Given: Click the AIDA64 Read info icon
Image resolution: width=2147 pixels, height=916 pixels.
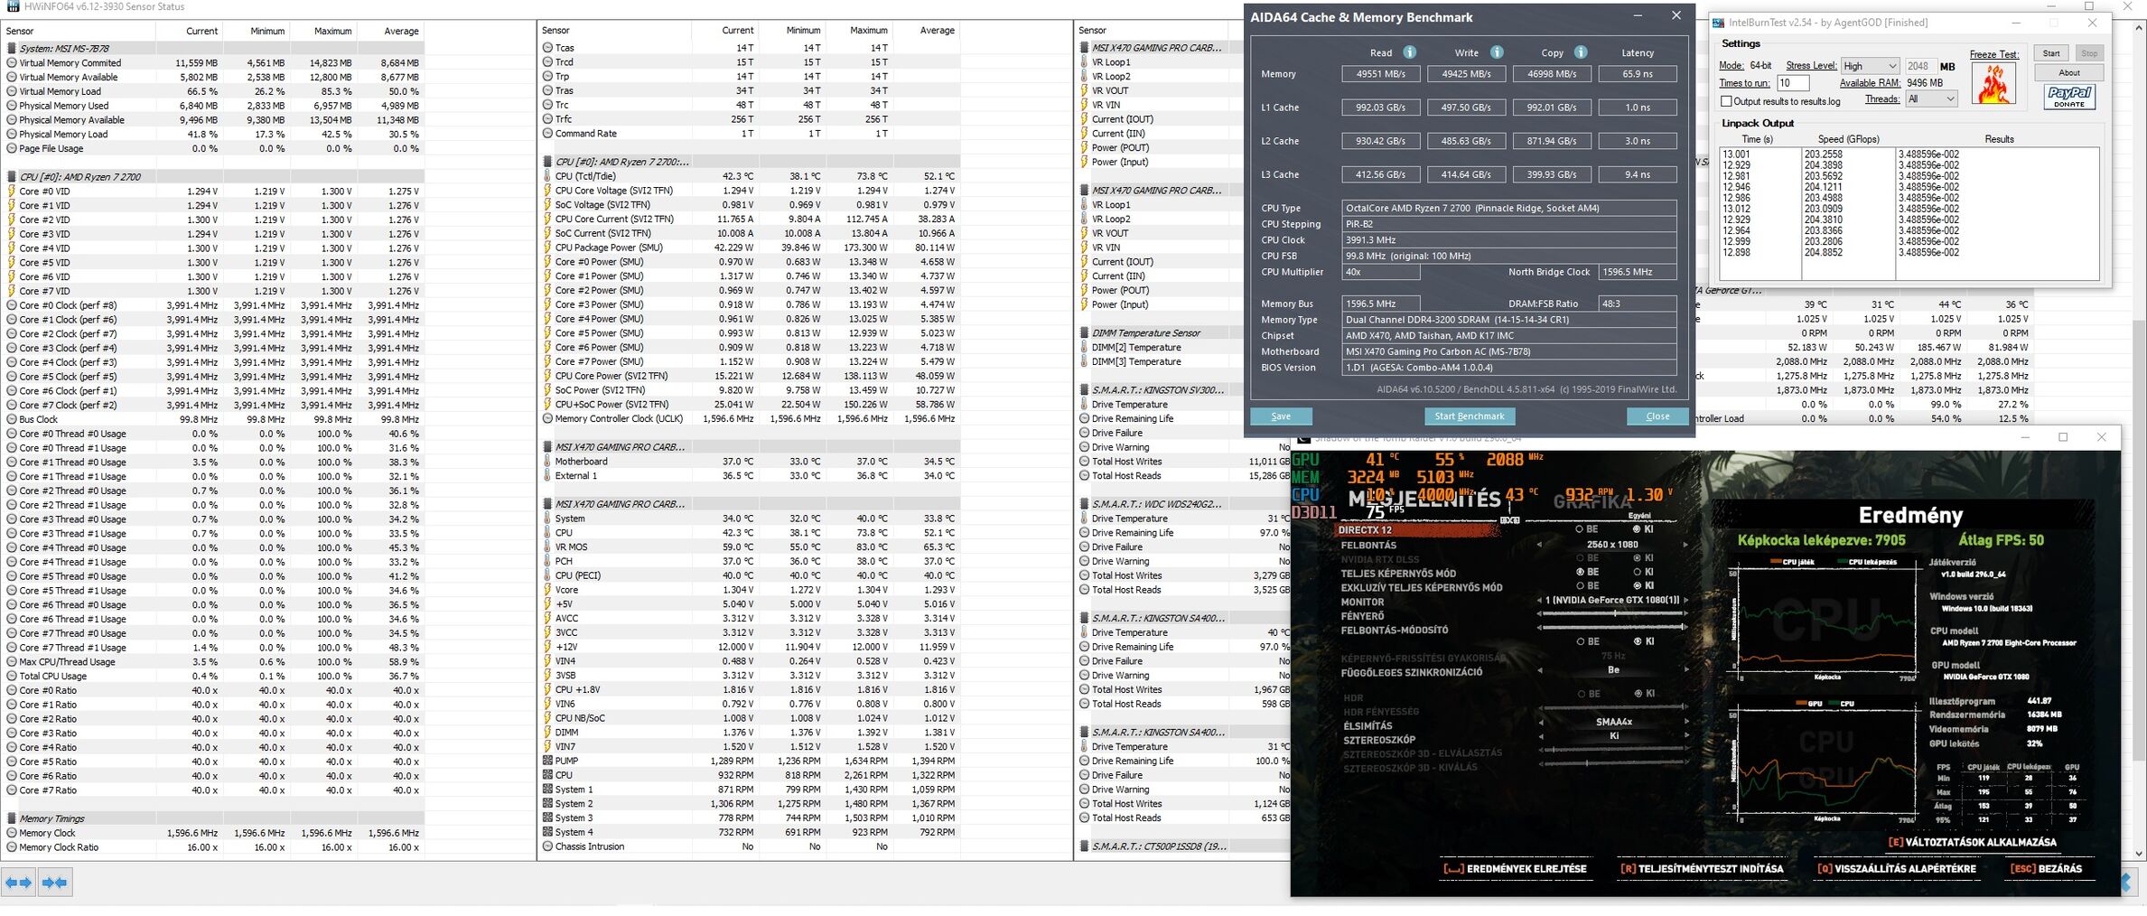Looking at the screenshot, I should tap(1409, 52).
